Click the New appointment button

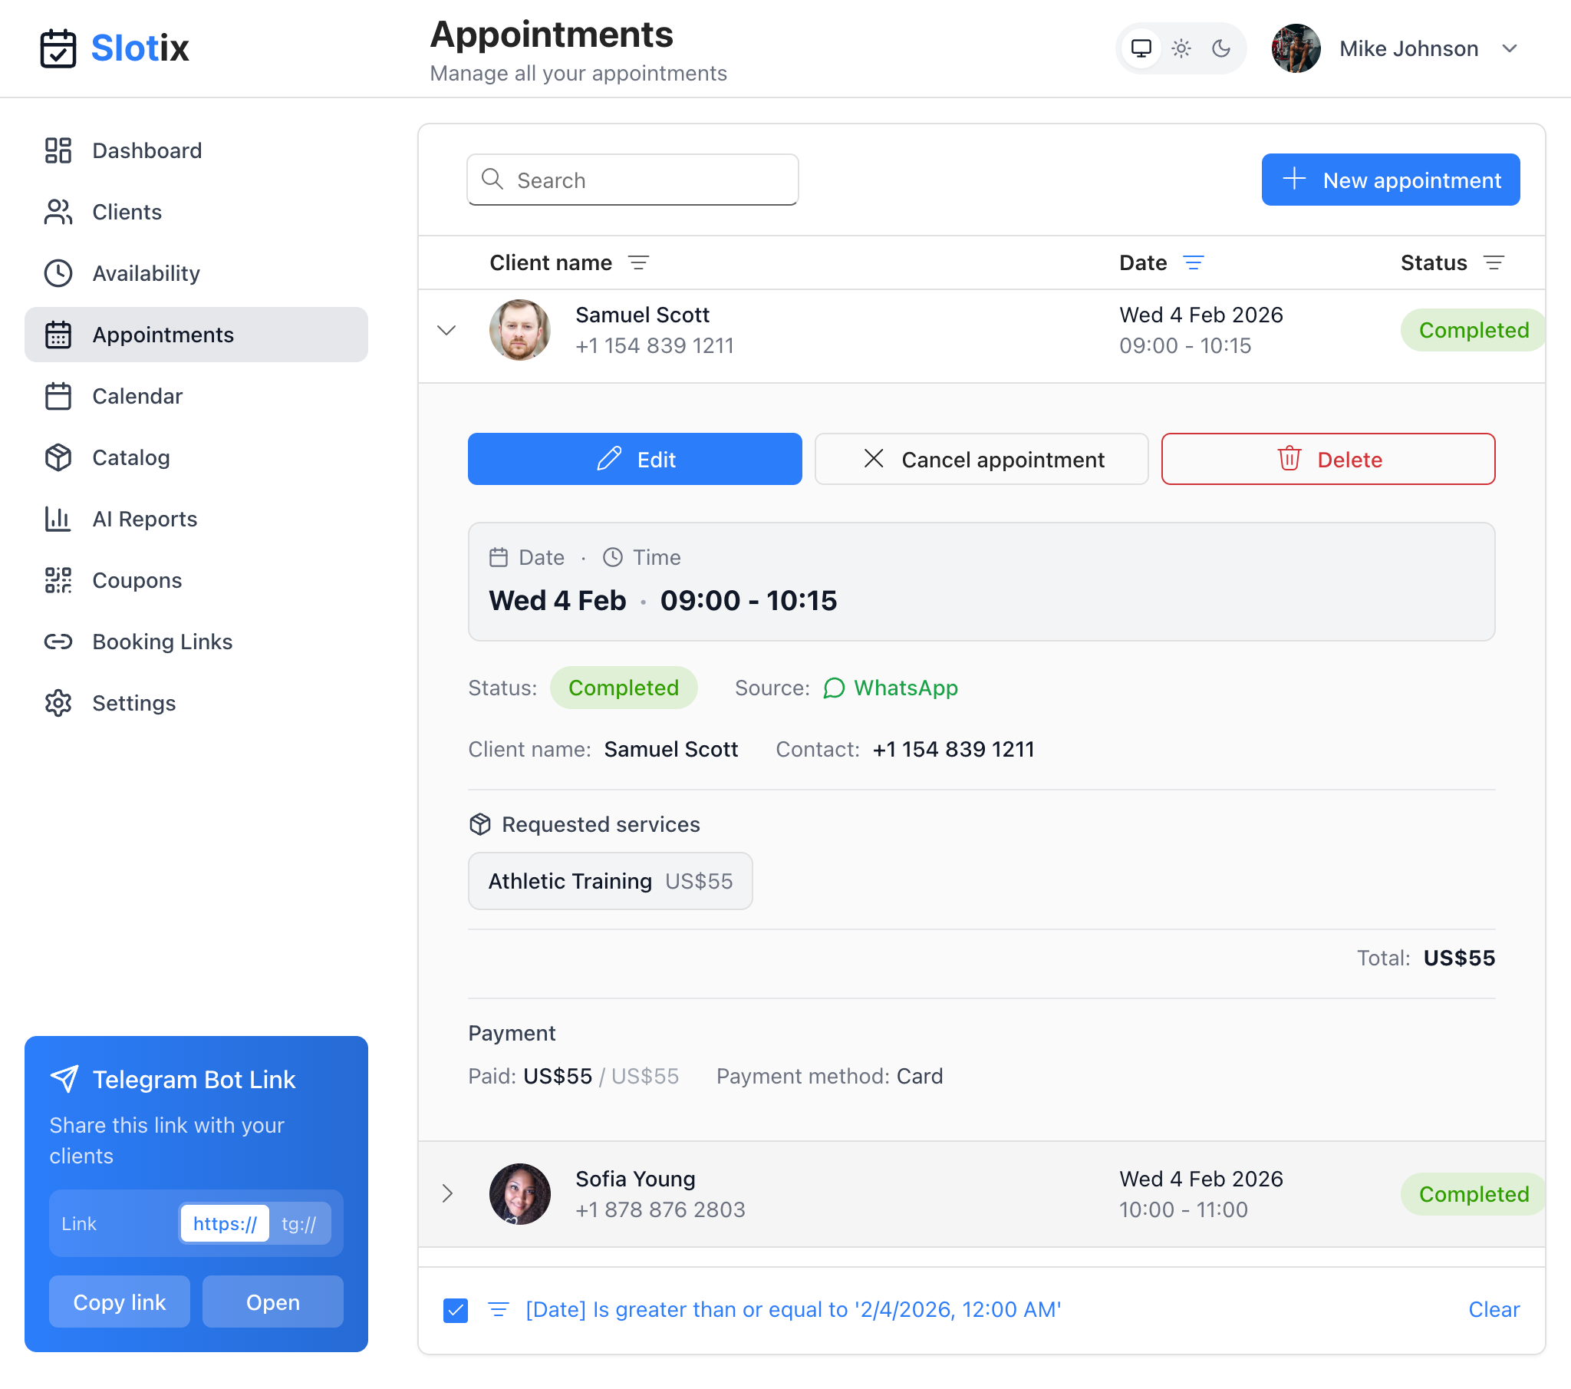pyautogui.click(x=1390, y=180)
